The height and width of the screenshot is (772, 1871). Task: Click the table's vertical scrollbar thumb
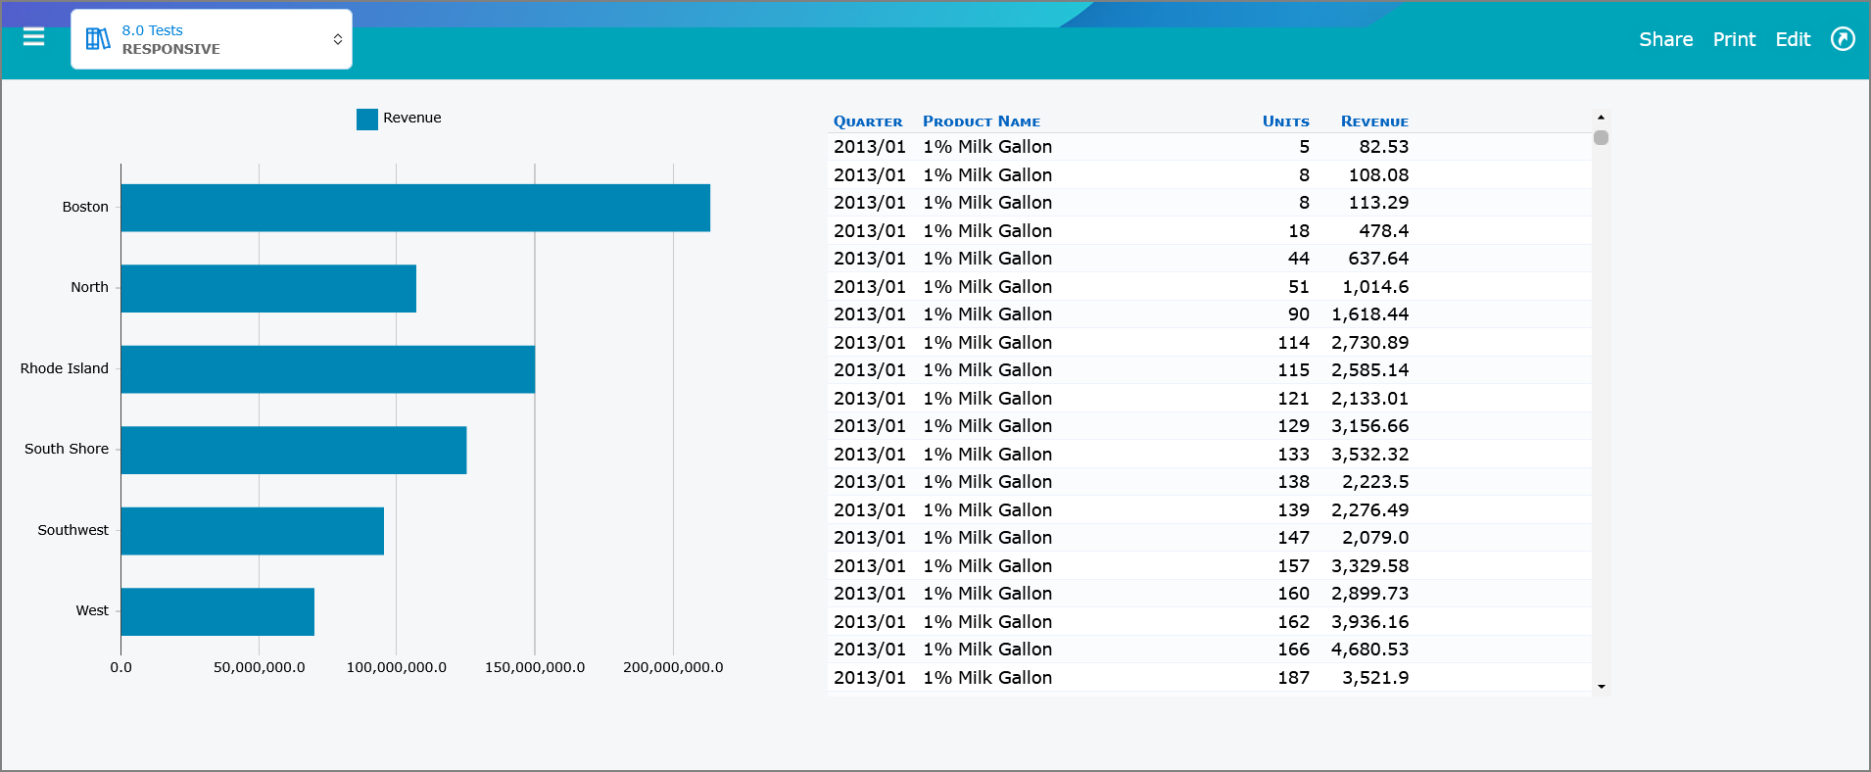pyautogui.click(x=1601, y=137)
